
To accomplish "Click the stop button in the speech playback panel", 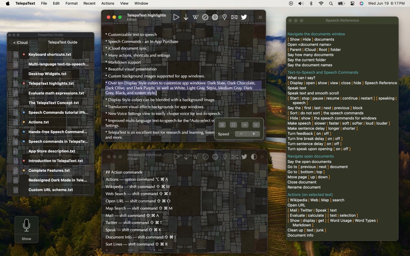I will pos(222,125).
